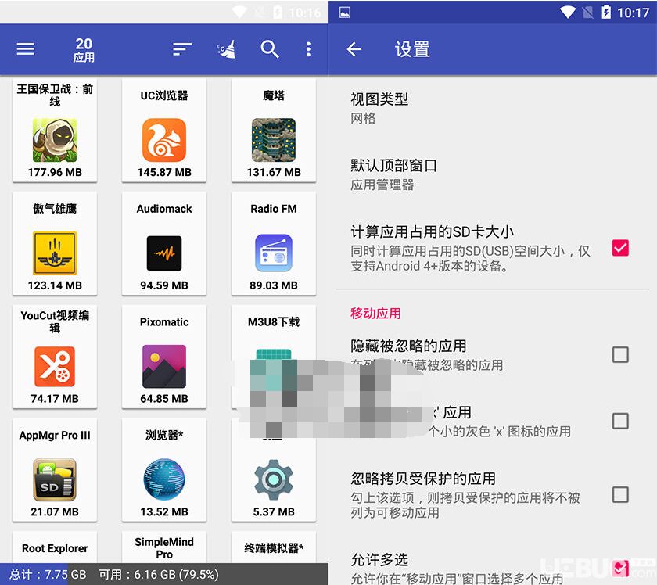The image size is (657, 585).
Task: Select the AppMgr Pro III icon
Action: pyautogui.click(x=55, y=479)
